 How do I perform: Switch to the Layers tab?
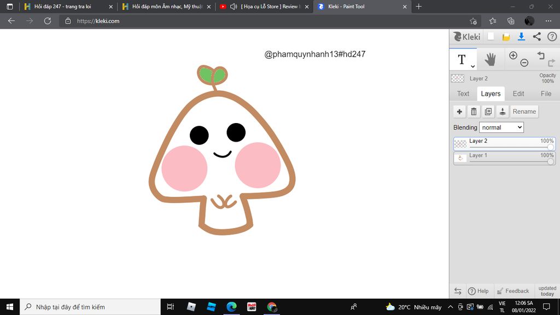click(x=491, y=94)
